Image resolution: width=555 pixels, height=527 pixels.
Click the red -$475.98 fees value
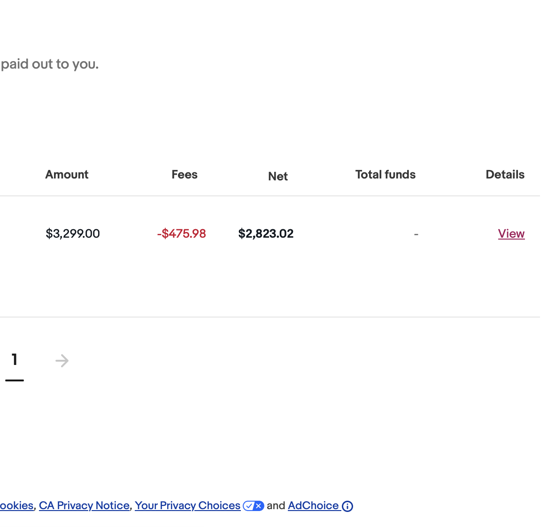tap(181, 234)
